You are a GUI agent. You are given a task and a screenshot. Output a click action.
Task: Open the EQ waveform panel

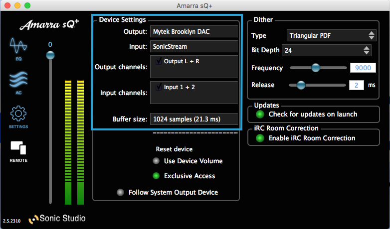[18, 49]
